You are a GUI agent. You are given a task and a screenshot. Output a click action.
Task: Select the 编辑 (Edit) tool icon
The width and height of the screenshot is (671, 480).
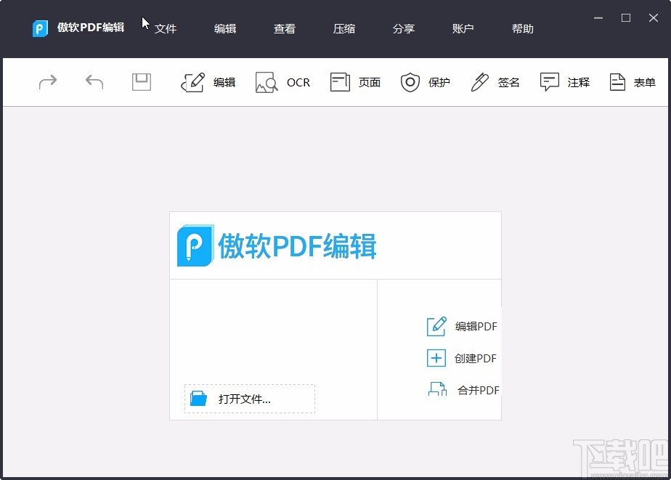tap(192, 82)
